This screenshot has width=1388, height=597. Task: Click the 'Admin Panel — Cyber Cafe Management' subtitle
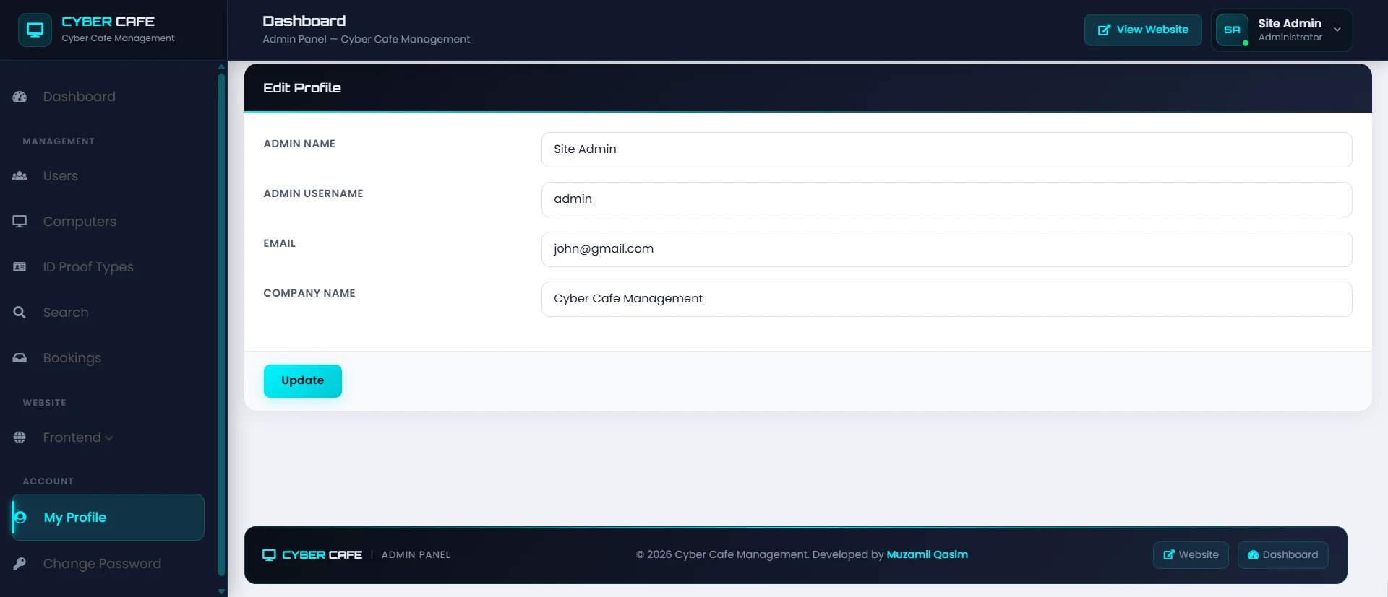coord(367,39)
